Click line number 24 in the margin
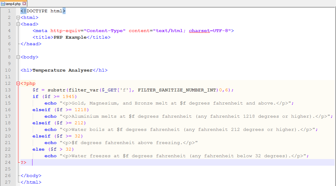The height and width of the screenshot is (186, 336). point(8,162)
